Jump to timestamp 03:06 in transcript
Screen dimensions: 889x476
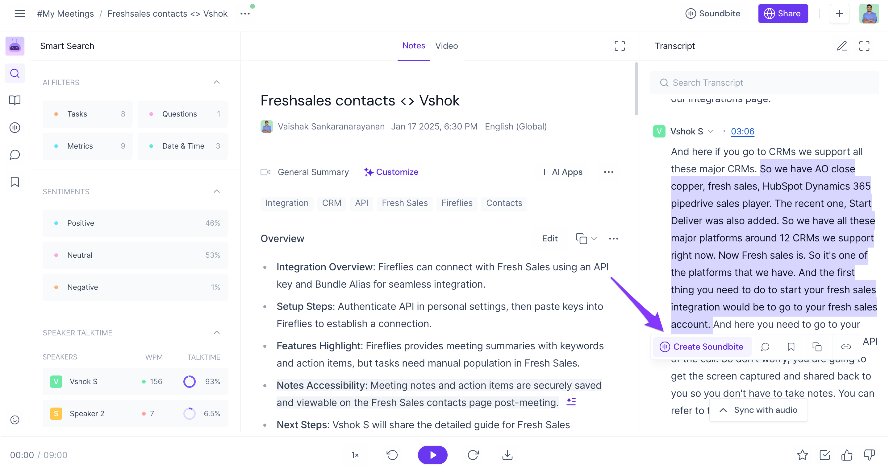coord(742,131)
